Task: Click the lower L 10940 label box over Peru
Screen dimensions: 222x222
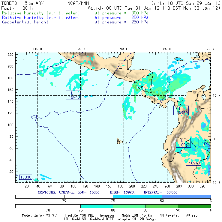Action: (x=193, y=161)
